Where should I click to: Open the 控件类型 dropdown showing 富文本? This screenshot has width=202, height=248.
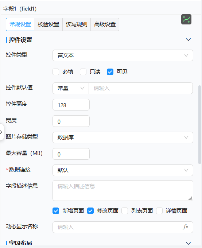pos(123,55)
